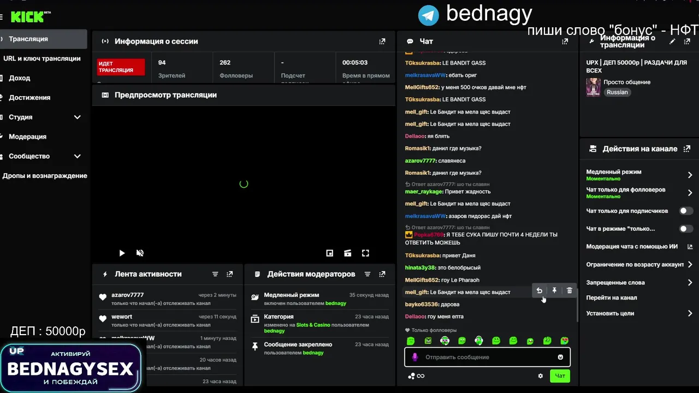Viewport: 699px width, 393px height.
Task: Click the Russian language tag
Action: pos(617,92)
